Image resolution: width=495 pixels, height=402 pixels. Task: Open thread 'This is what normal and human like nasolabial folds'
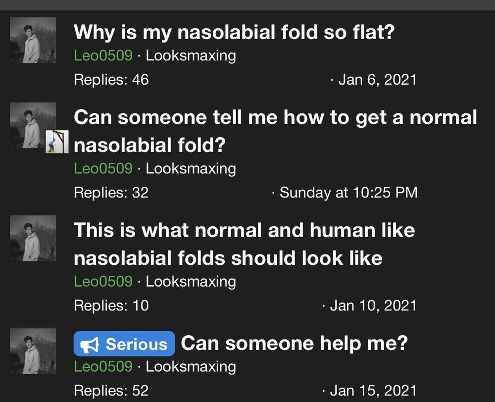coord(245,244)
